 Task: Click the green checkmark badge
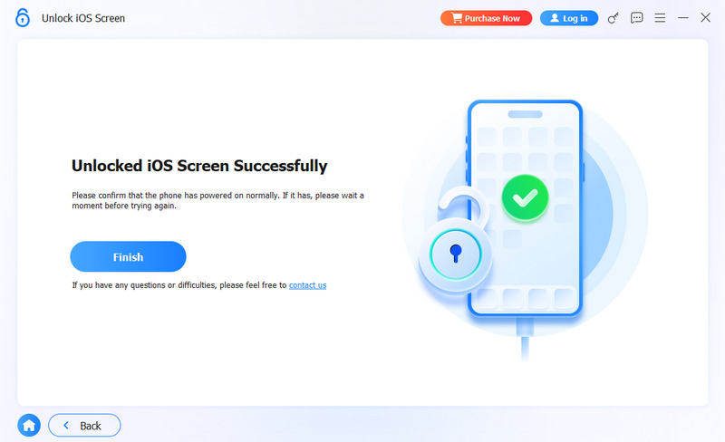point(526,197)
